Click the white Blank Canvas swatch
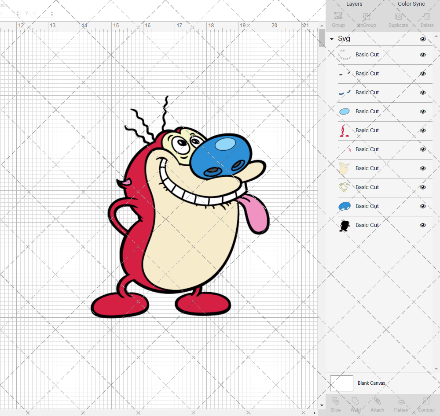 pyautogui.click(x=341, y=383)
